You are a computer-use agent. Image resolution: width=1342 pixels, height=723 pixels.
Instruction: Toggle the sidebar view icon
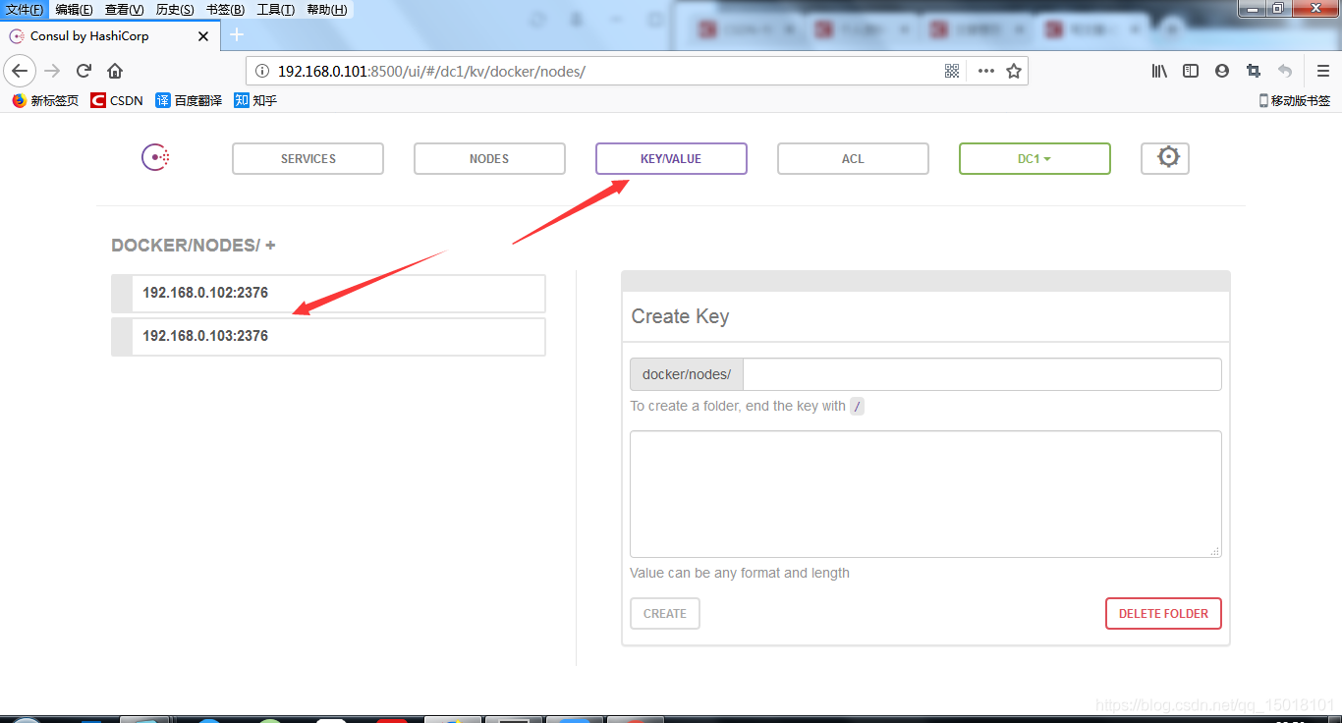coord(1191,71)
